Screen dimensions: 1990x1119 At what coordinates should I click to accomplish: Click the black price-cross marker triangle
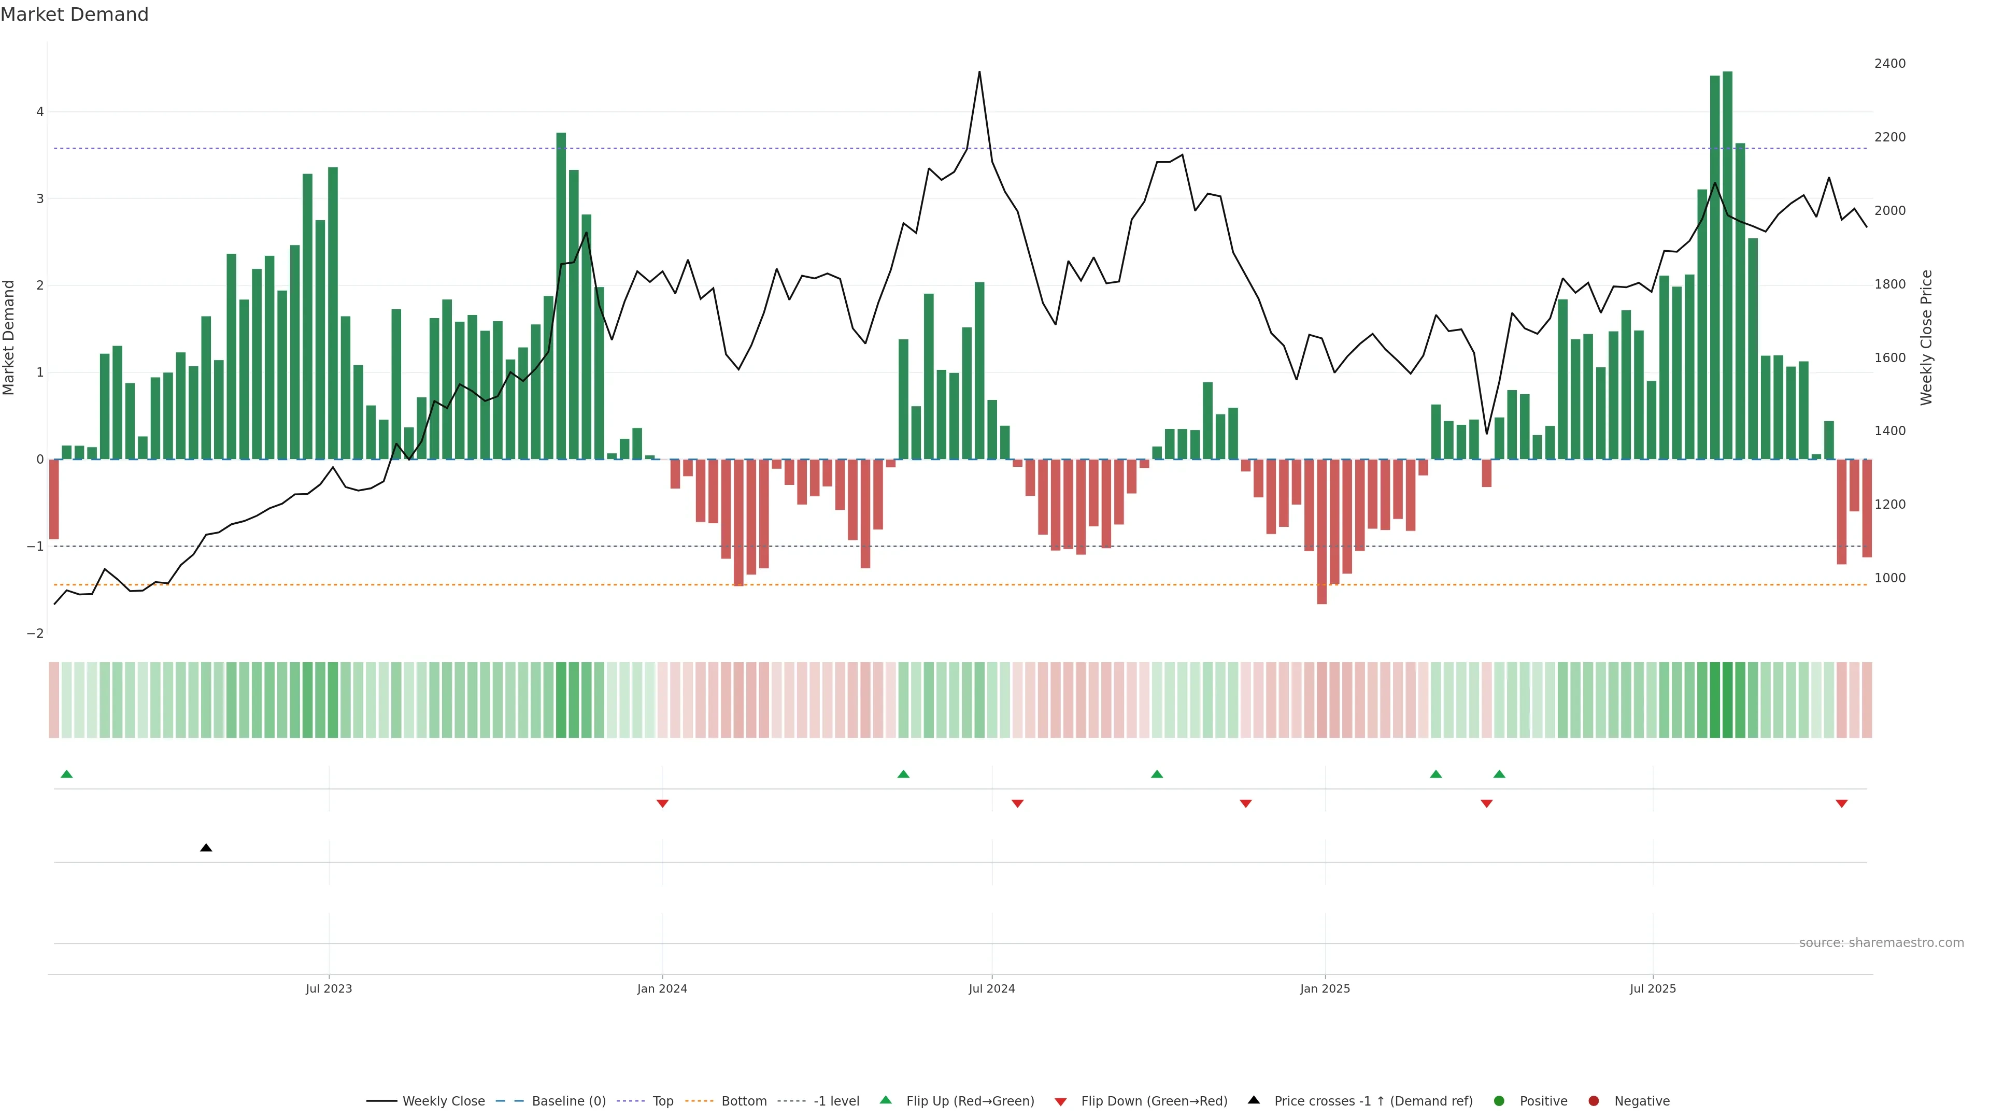(206, 848)
